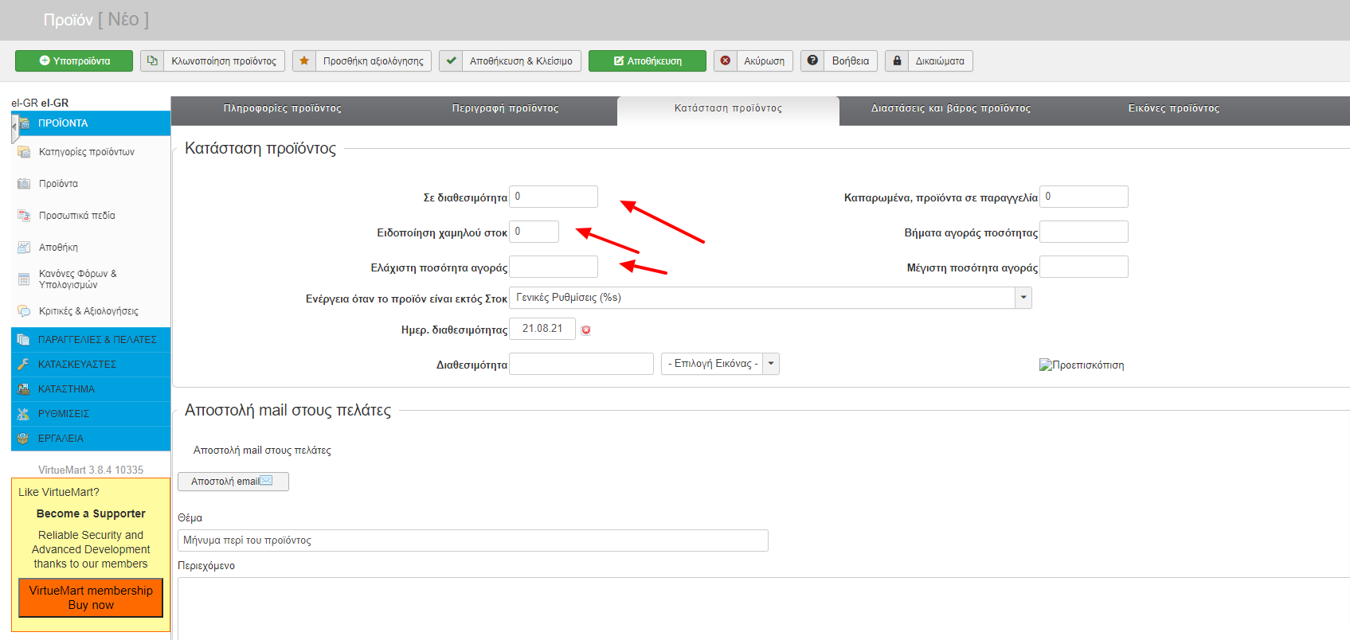This screenshot has width=1350, height=640.
Task: Click VirtueMart membership Buy now button
Action: point(91,598)
